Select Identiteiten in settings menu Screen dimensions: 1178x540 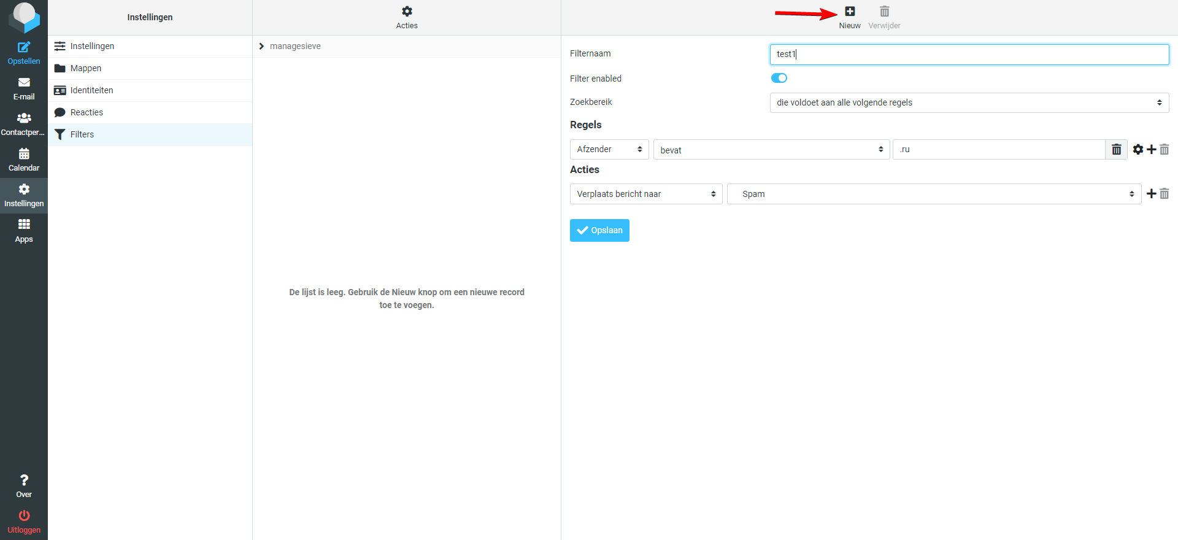point(91,90)
